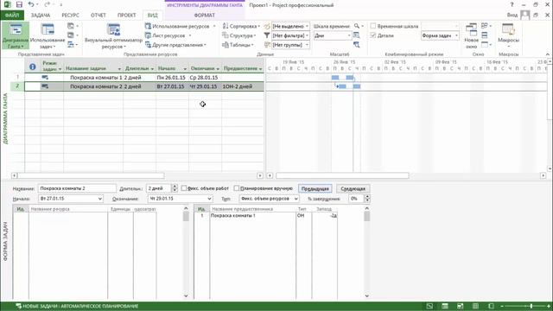Click the zoom magnifier icon beside Шкала времени

point(357,26)
